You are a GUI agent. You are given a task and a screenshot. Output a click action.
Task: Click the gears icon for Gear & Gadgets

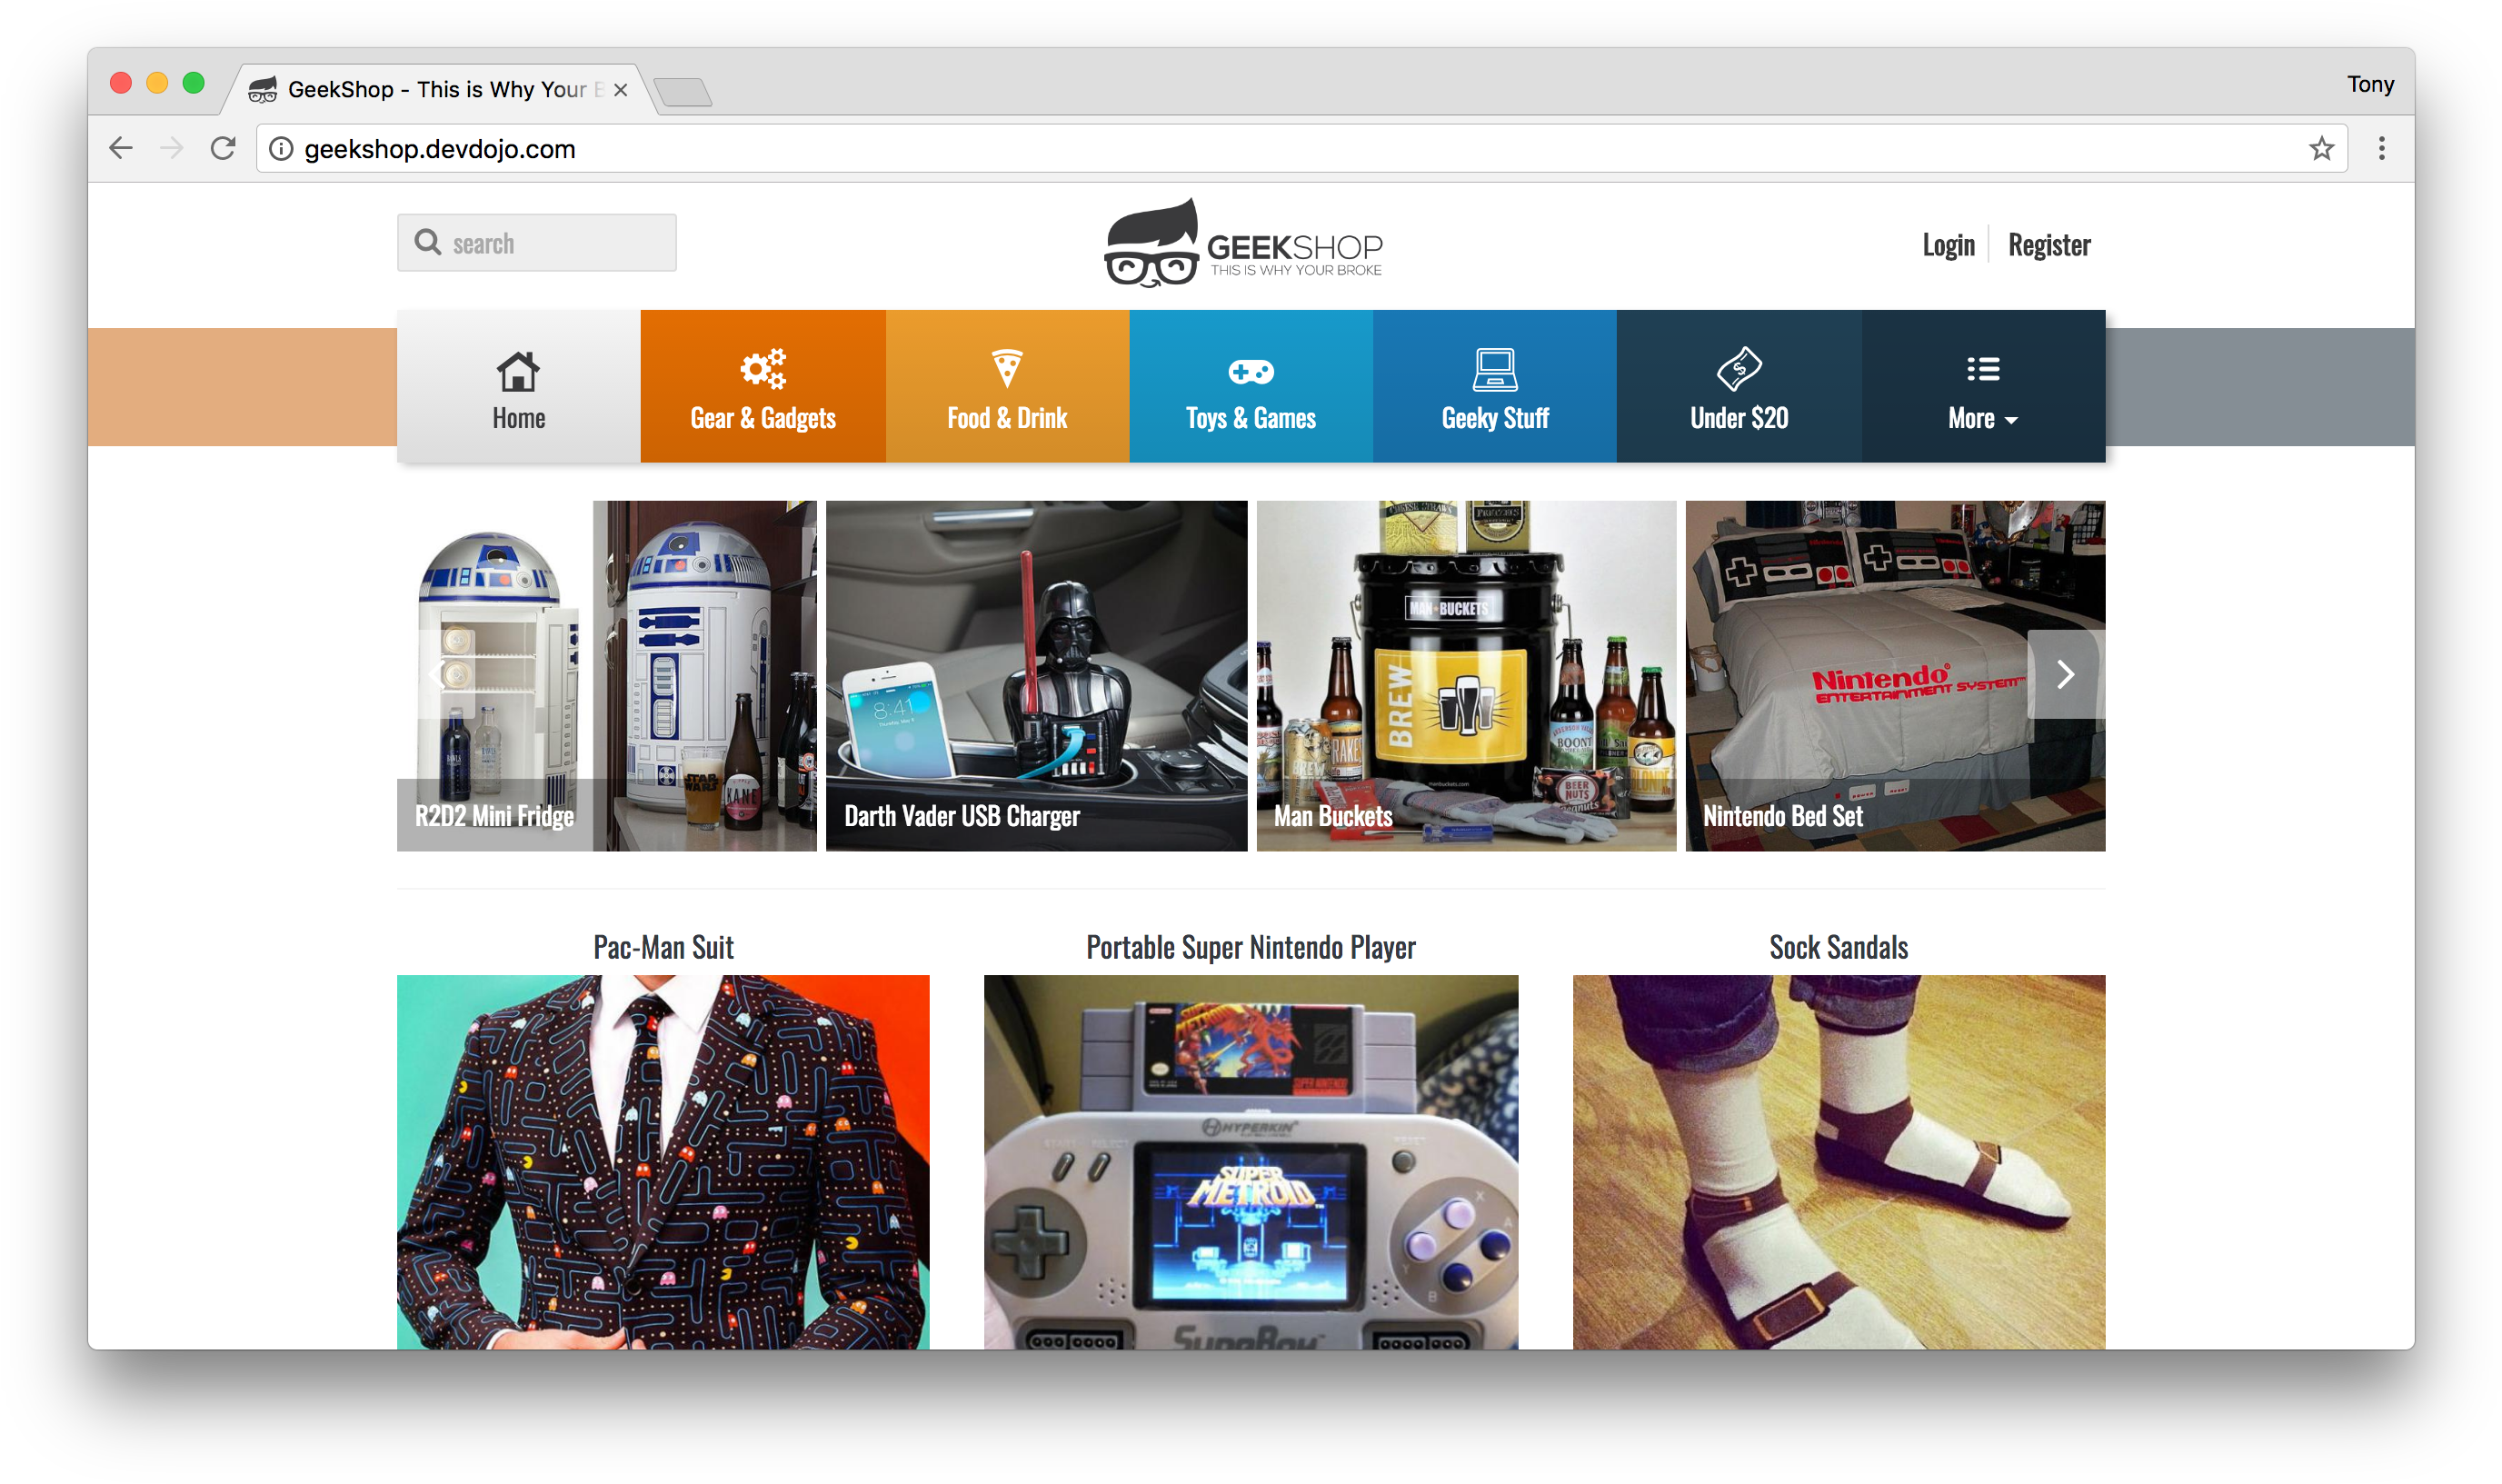tap(763, 369)
